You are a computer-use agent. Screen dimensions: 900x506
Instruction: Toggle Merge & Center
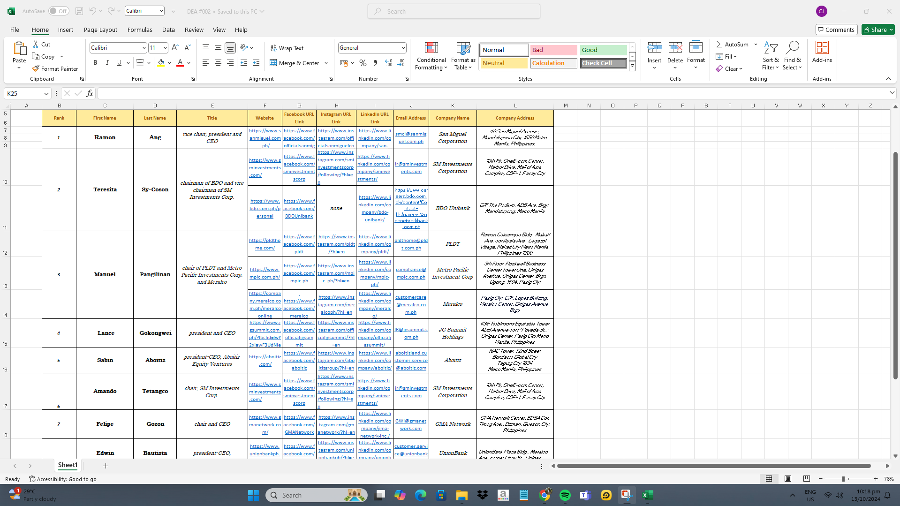[295, 63]
